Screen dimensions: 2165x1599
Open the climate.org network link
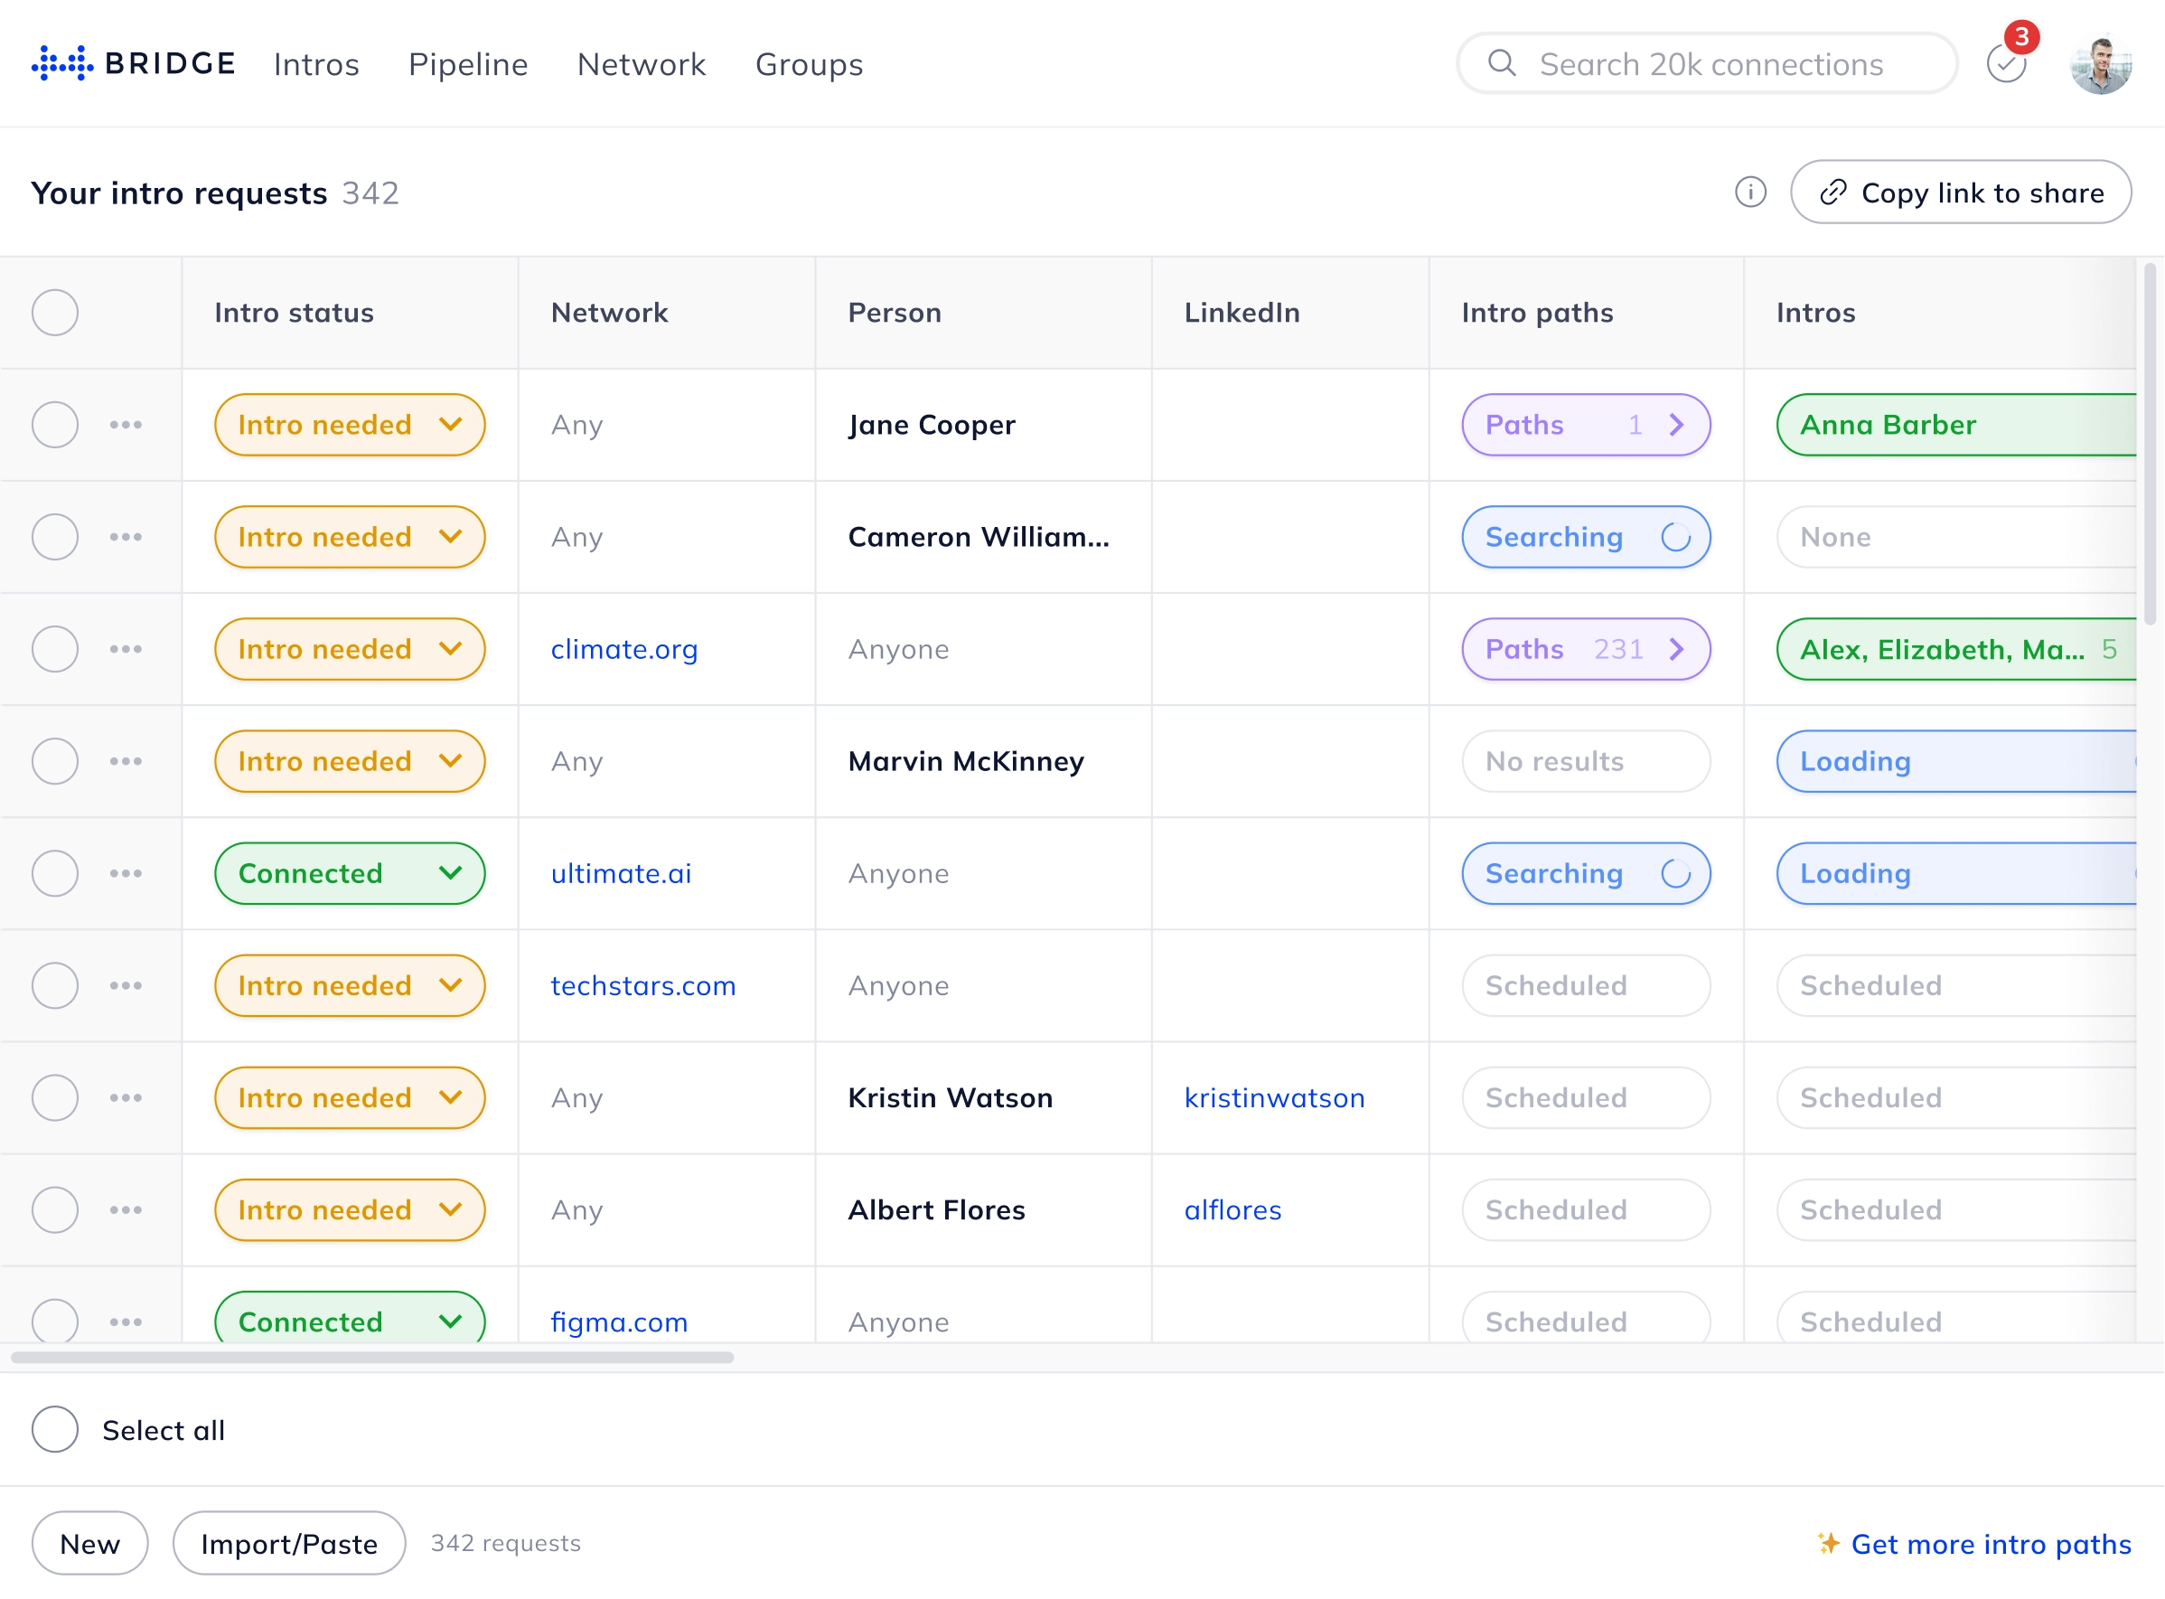click(x=624, y=650)
